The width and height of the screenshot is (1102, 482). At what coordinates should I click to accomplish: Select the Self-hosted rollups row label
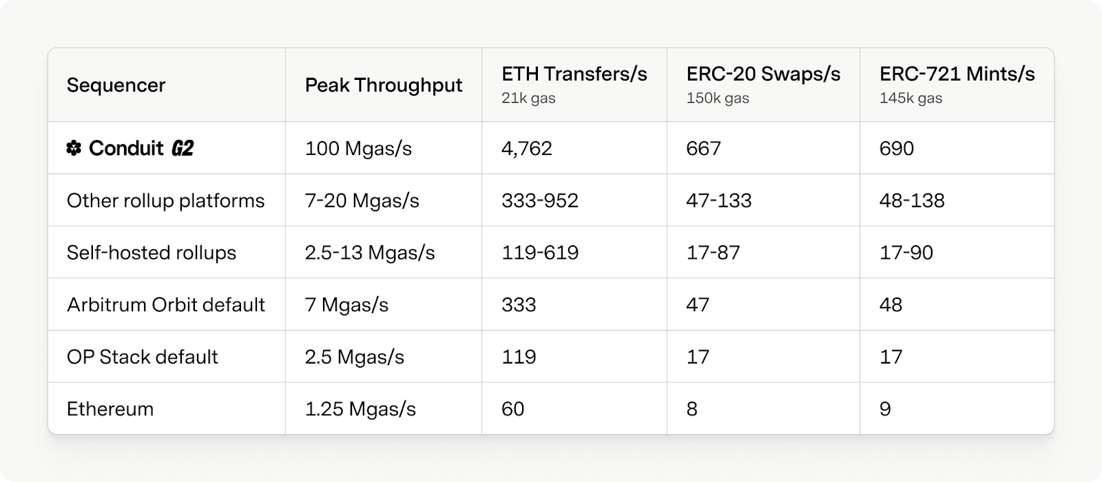tap(152, 253)
